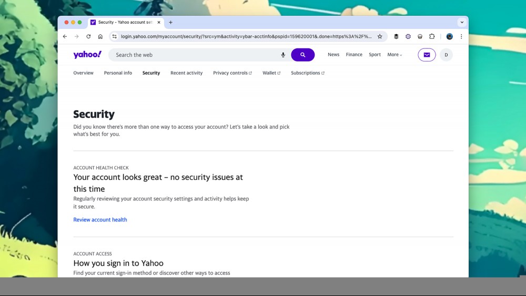Open the stacked layers extension icon
Image resolution: width=526 pixels, height=296 pixels.
pyautogui.click(x=396, y=36)
